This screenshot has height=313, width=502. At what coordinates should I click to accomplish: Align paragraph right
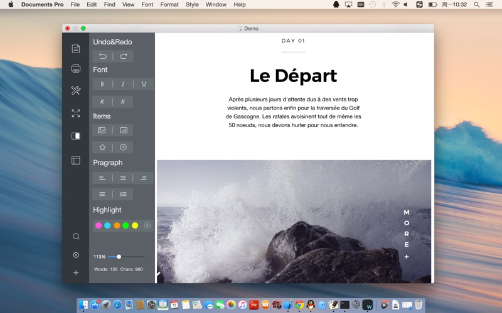[144, 178]
